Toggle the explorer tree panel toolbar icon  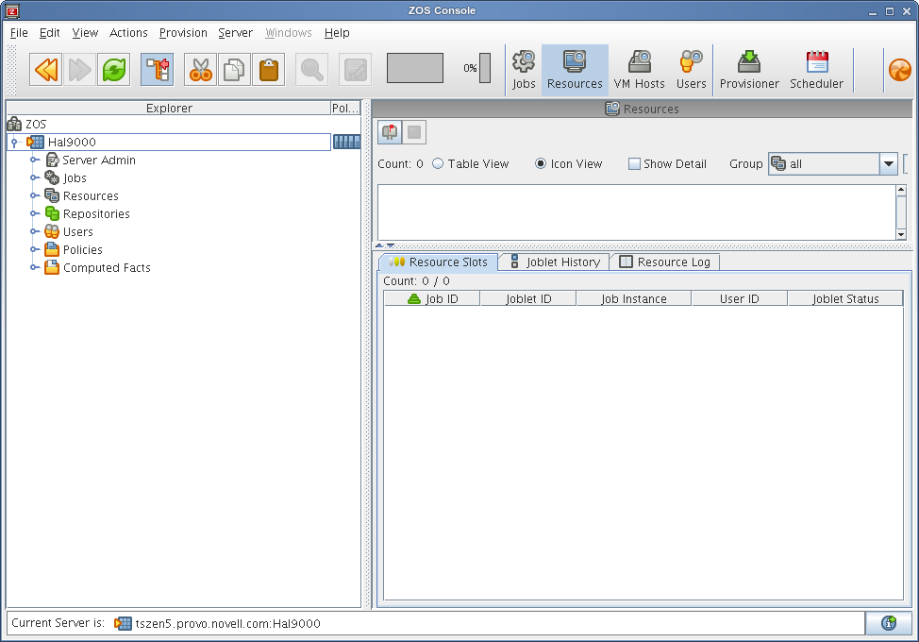[x=157, y=70]
